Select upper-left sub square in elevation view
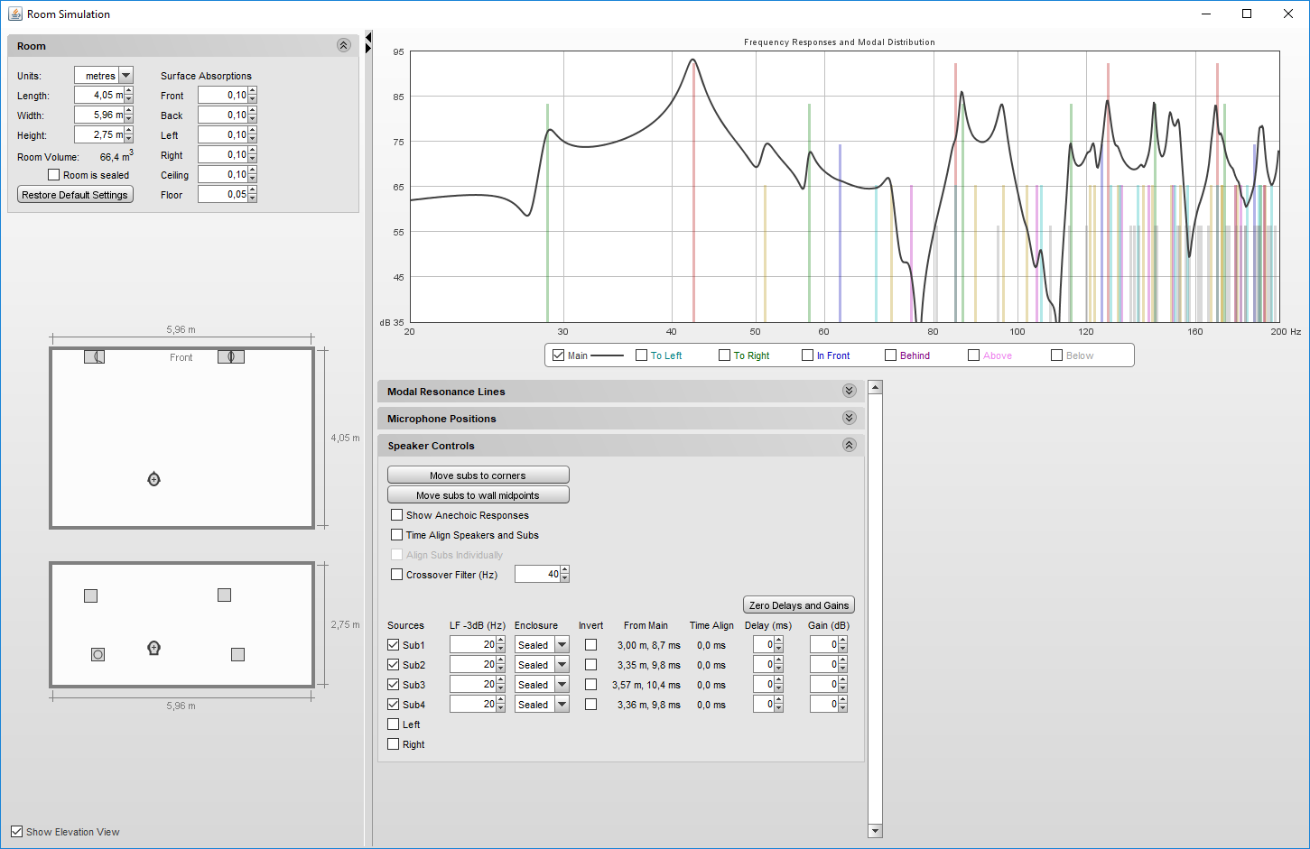Viewport: 1310px width, 849px height. [x=90, y=595]
